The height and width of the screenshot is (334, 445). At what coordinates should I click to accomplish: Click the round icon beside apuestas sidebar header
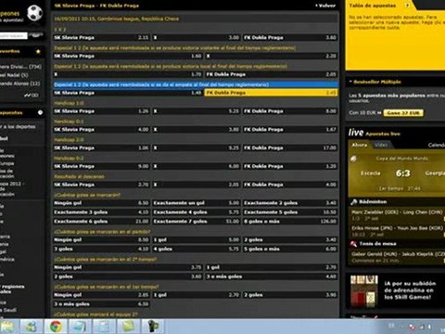(x=40, y=113)
